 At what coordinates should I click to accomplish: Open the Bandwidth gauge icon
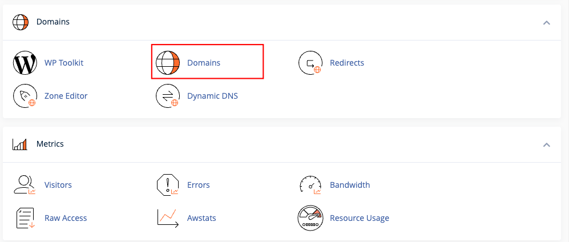click(310, 185)
